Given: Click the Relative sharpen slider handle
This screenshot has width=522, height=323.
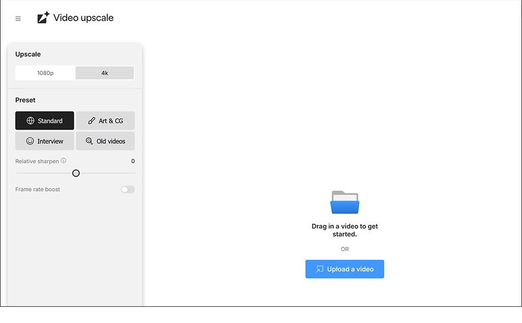Looking at the screenshot, I should [x=76, y=173].
